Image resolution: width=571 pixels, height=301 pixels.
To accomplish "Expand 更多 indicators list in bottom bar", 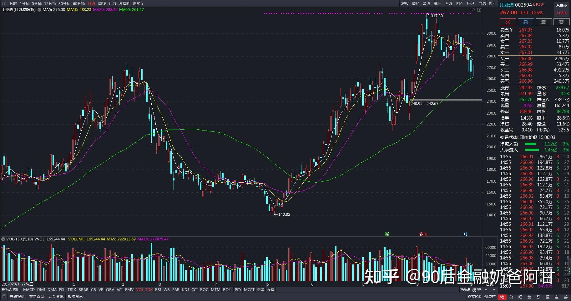I will point(261,290).
